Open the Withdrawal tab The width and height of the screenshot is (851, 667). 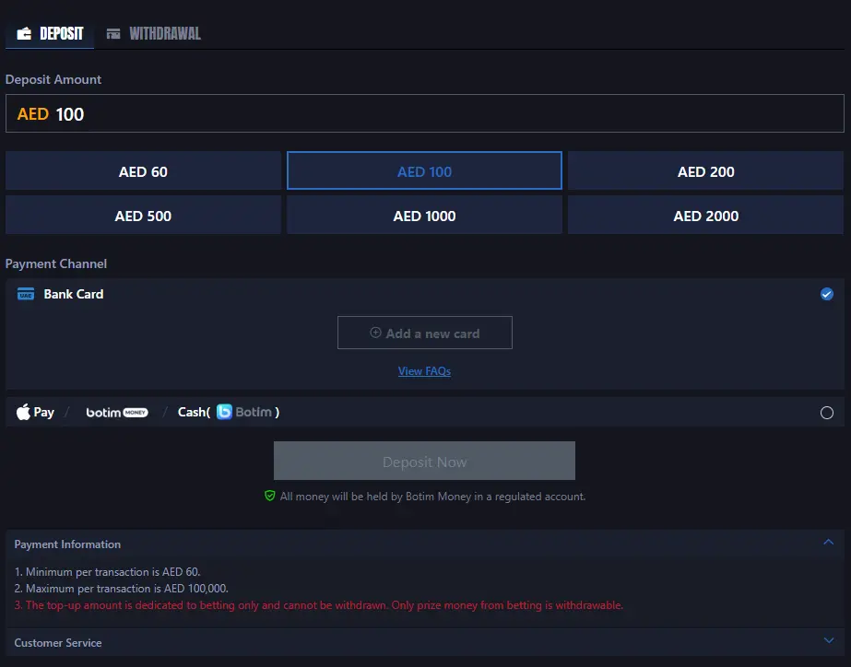tap(154, 33)
